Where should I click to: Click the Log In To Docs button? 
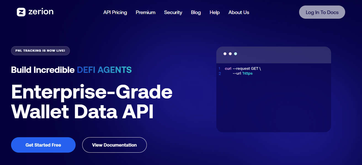322,12
